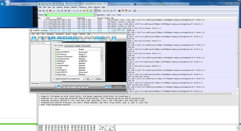
Task: Click Cancel in the Scanning Report dialog
Action: 98,78
